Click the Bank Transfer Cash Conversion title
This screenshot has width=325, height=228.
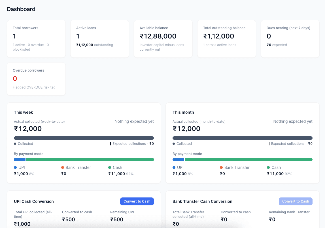click(202, 201)
